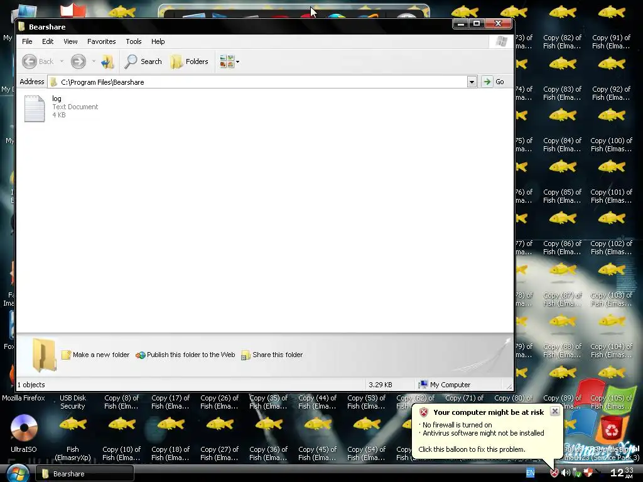Click Bearshare taskbar button

click(x=85, y=474)
